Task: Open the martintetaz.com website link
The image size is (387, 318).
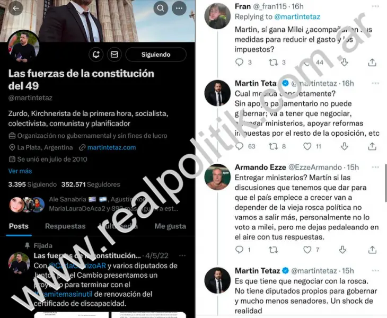Action: tap(111, 147)
